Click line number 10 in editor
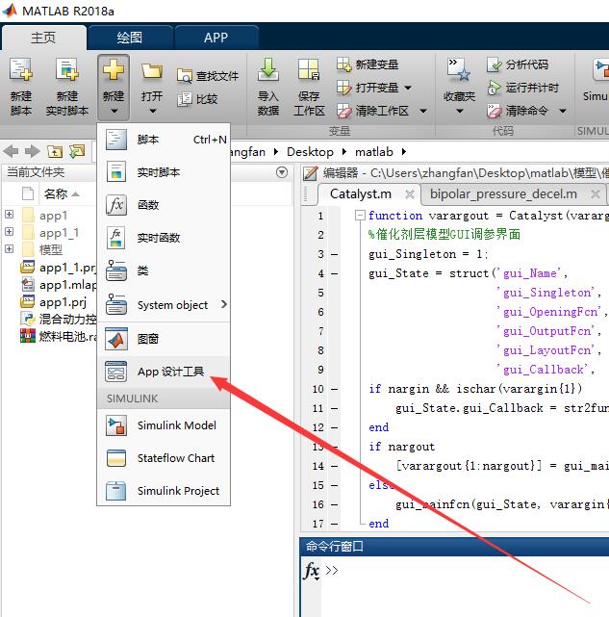Viewport: 609px width, 617px height. coord(317,389)
